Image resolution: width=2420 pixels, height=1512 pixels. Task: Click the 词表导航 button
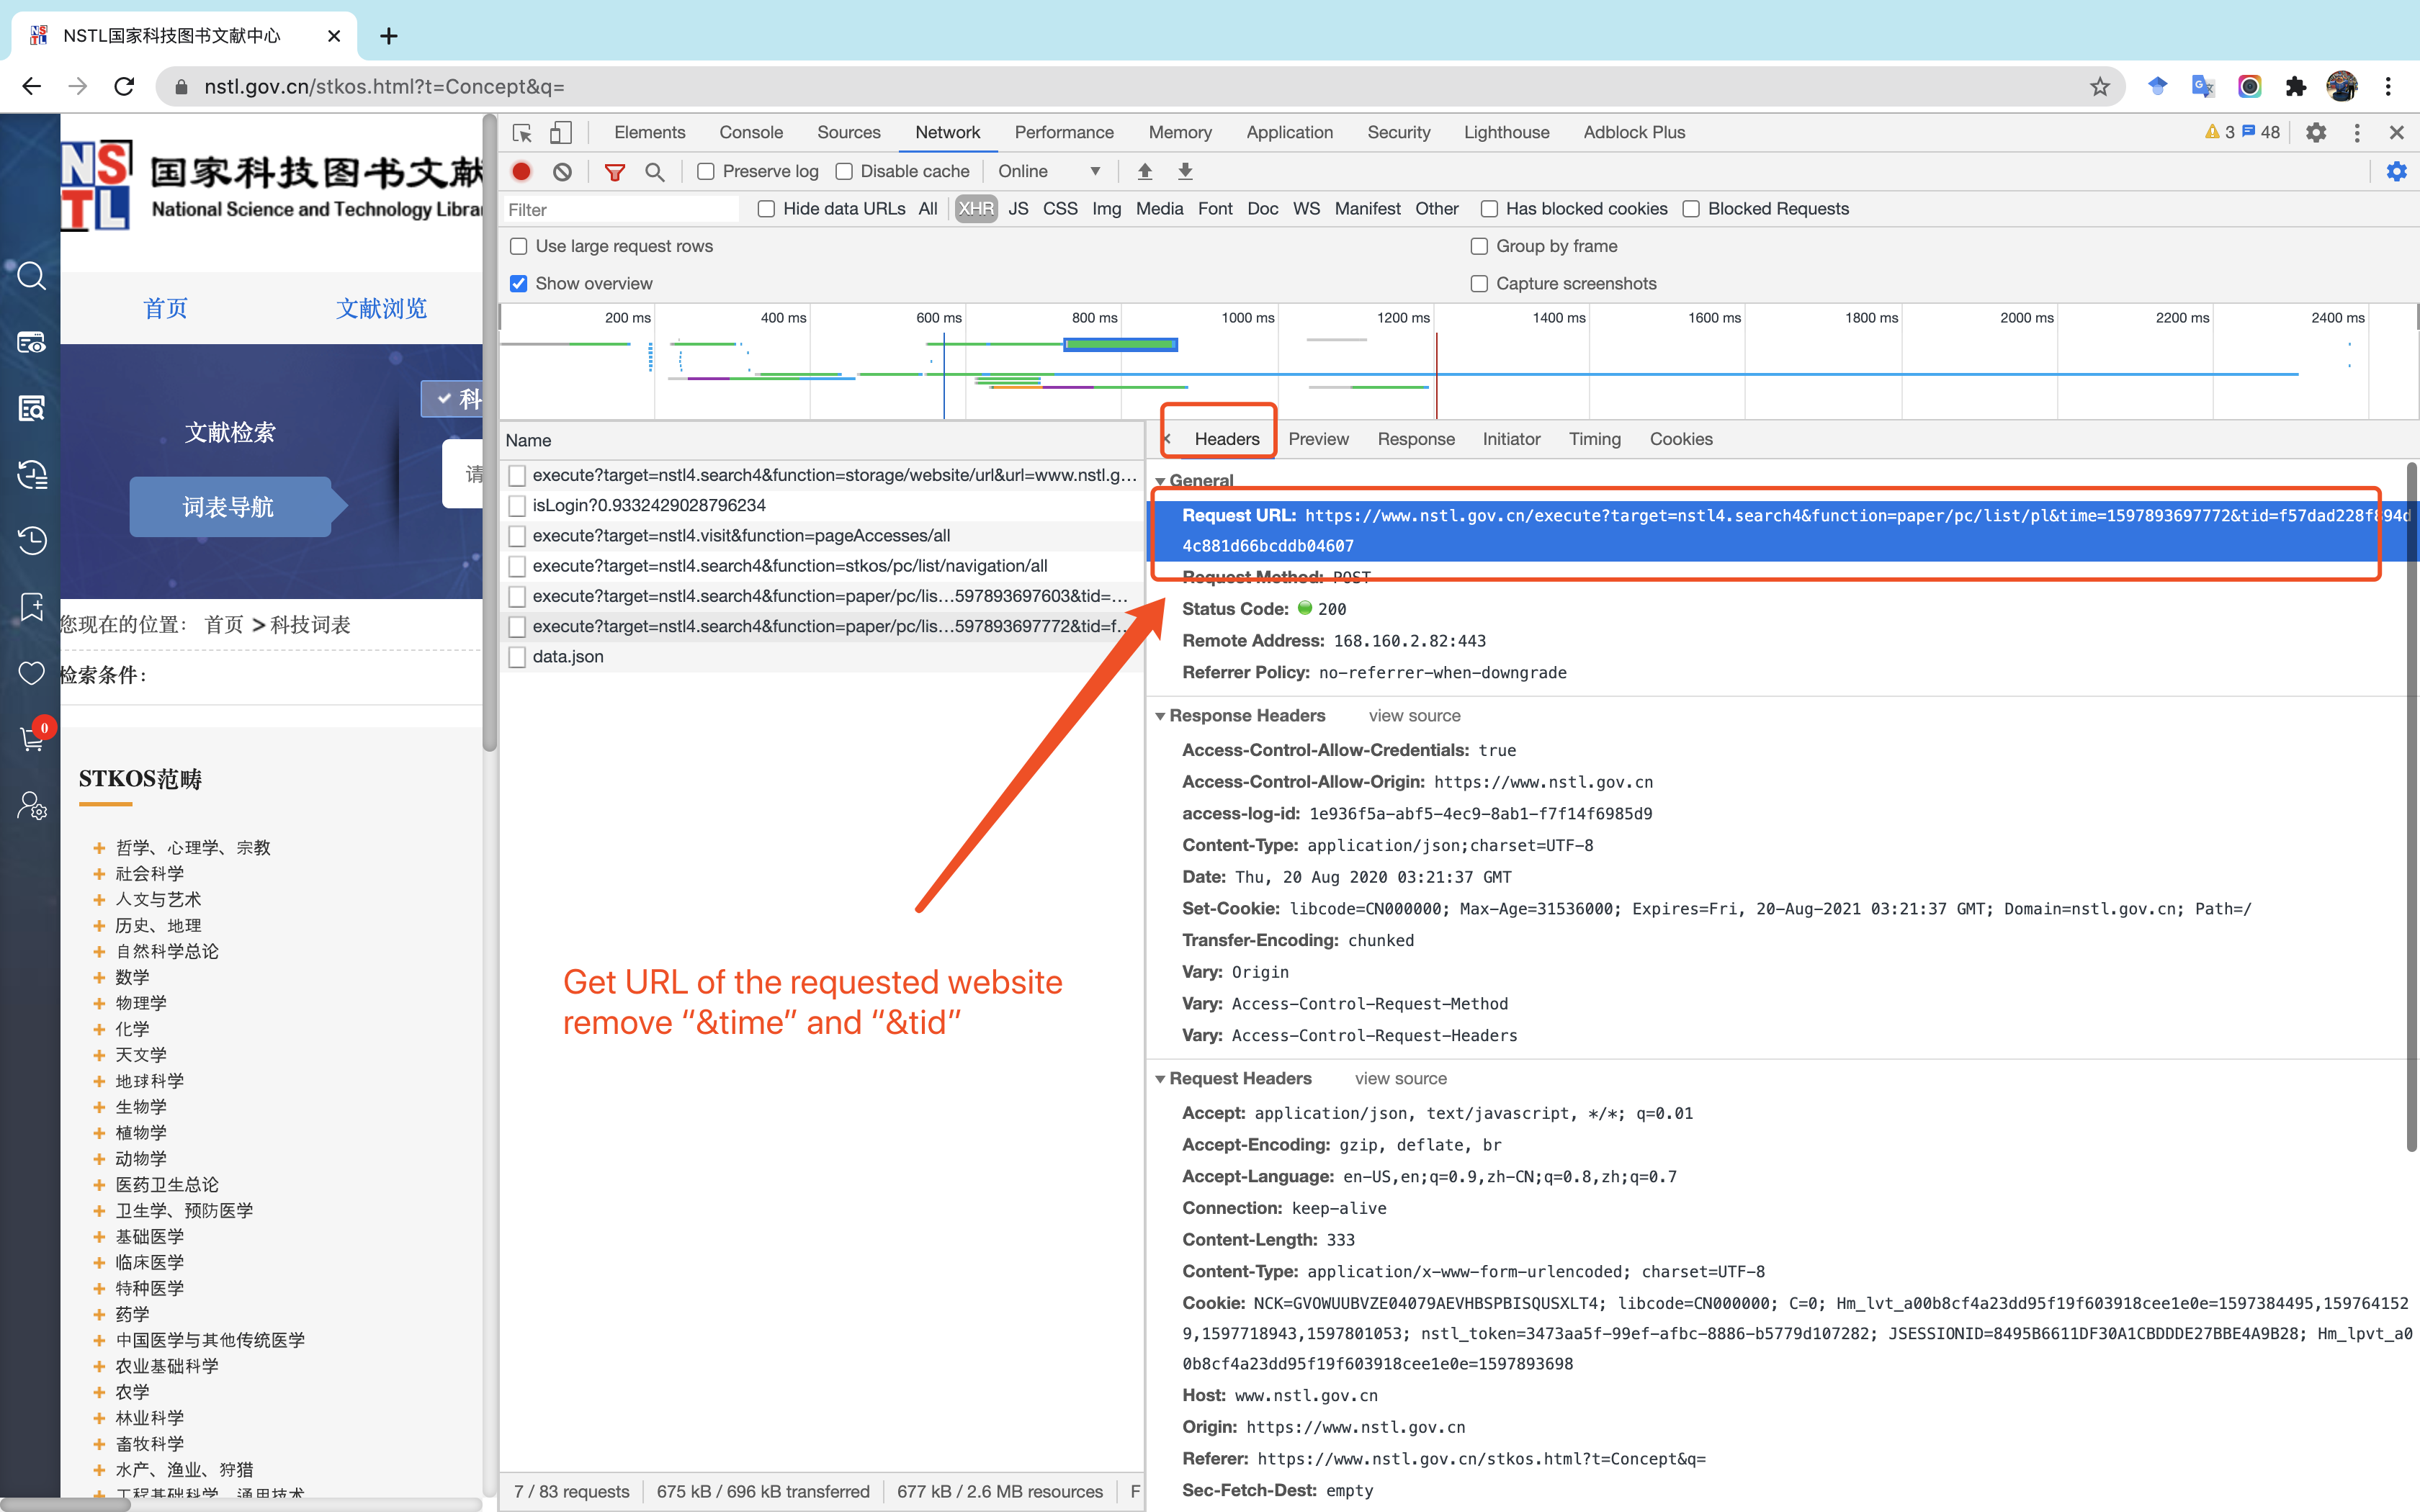[229, 507]
